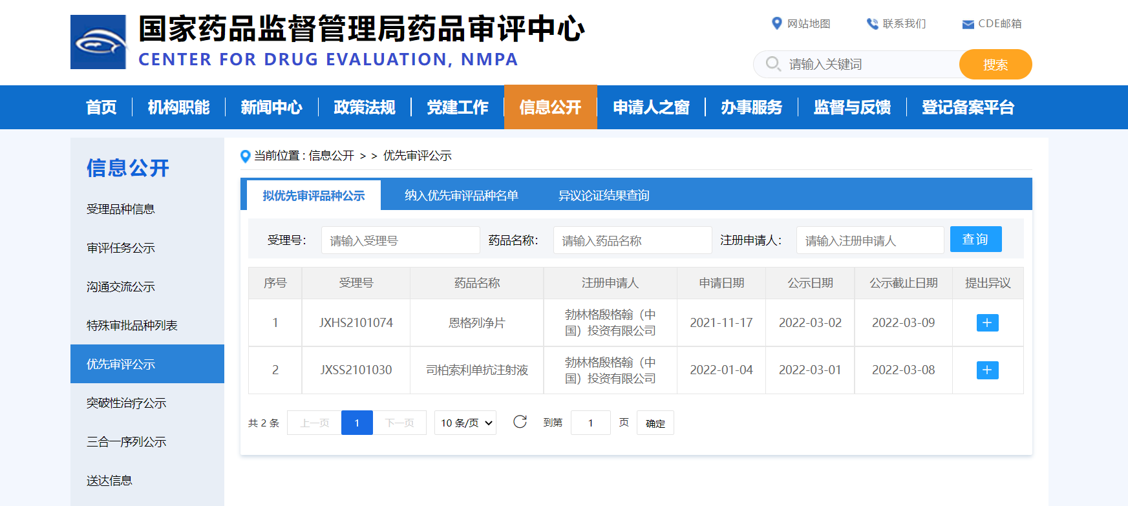Open the 党建工作 menu
This screenshot has height=506, width=1128.
click(458, 107)
